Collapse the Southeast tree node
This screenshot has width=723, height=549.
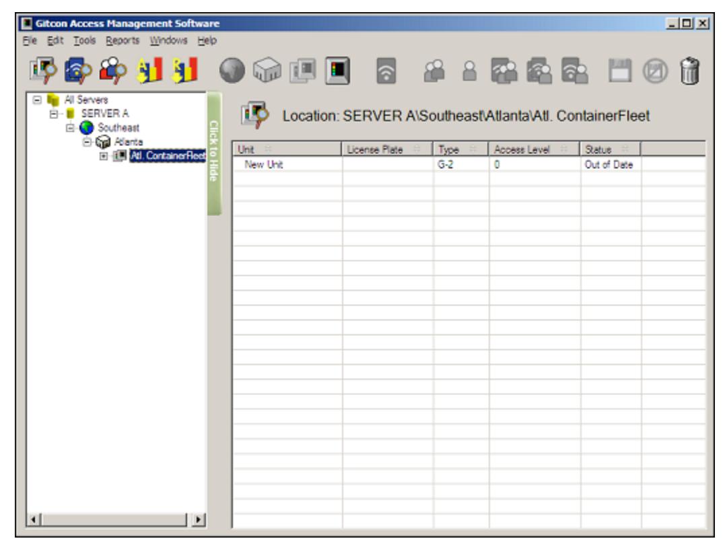tap(69, 128)
